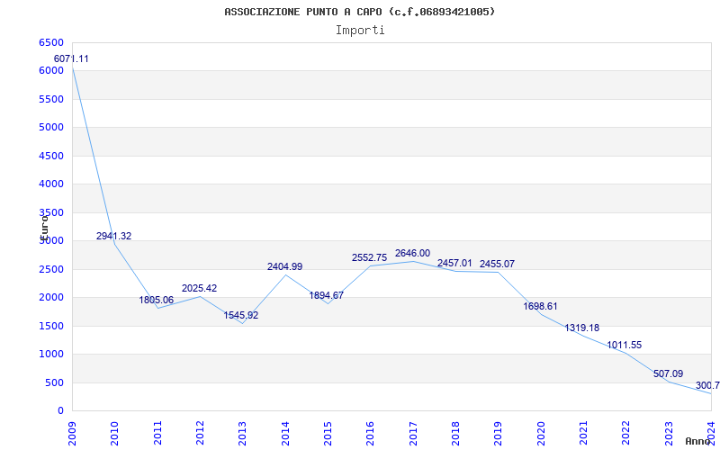This screenshot has width=720, height=450.
Task: Select the 2457.01 data label
Action: [454, 263]
